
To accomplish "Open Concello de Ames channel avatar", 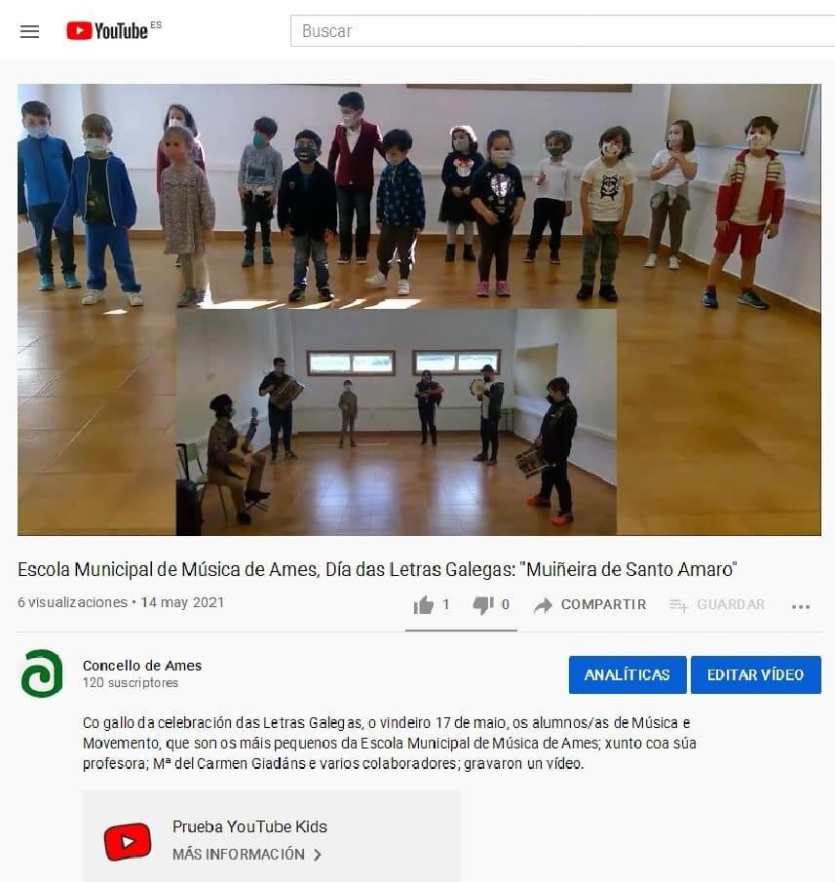I will [x=42, y=673].
